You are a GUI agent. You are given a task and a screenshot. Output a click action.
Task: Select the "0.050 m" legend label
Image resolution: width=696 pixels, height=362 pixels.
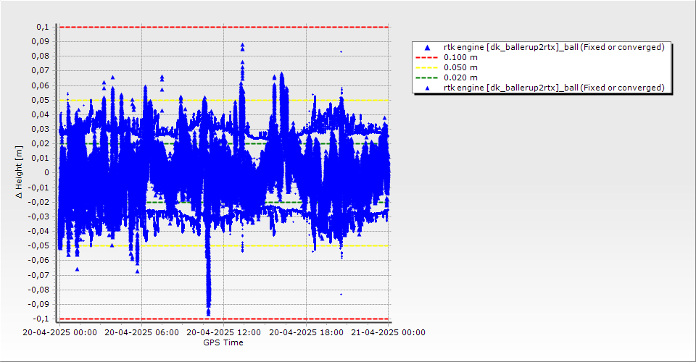(x=461, y=67)
